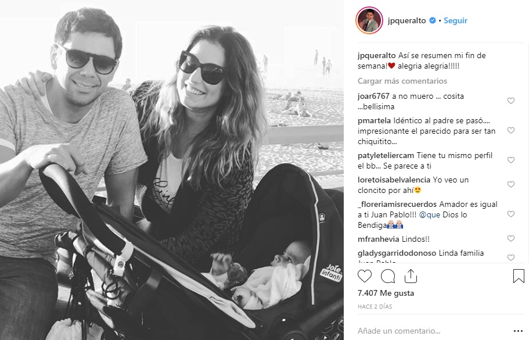Open the three-dot more options menu
This screenshot has width=529, height=340.
pos(518,331)
